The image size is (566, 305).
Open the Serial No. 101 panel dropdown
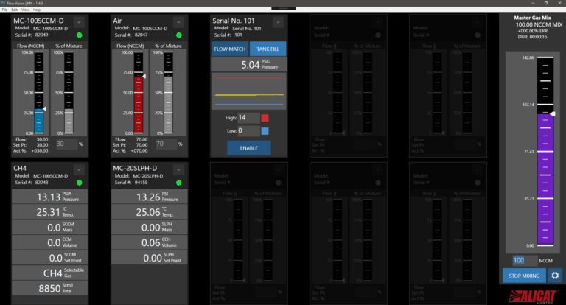[x=278, y=22]
